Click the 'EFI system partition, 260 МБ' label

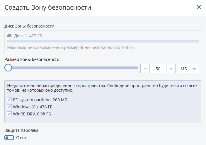tap(39, 100)
